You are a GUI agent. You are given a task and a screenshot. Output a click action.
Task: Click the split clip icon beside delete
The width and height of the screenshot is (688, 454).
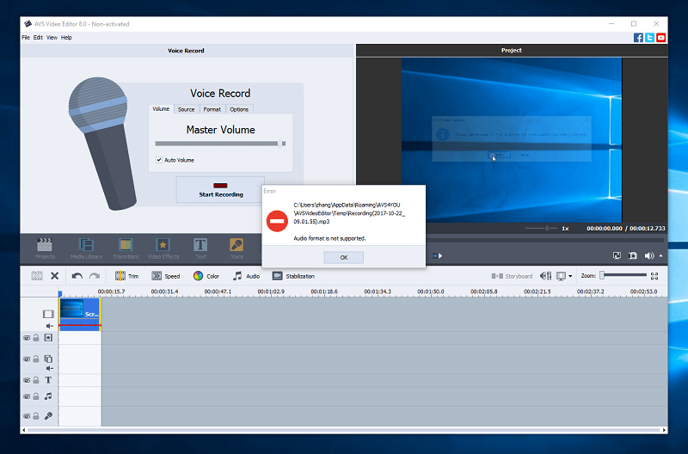click(37, 276)
